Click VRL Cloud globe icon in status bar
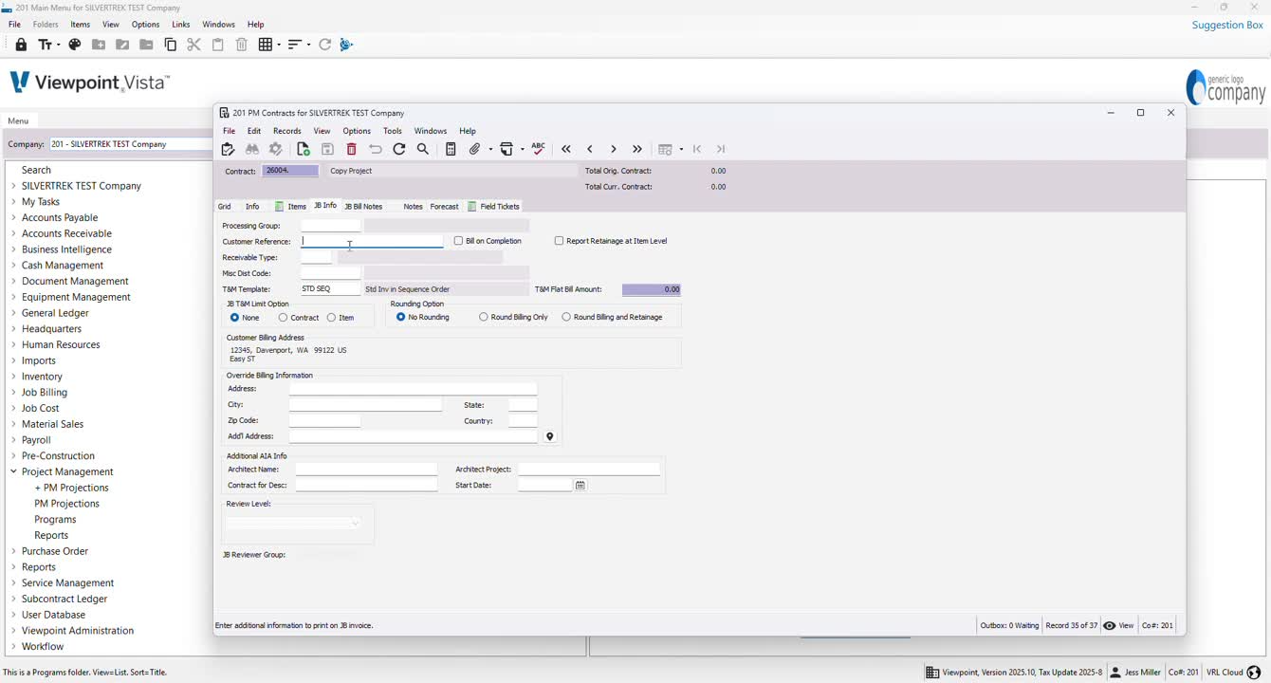Image resolution: width=1271 pixels, height=683 pixels. click(1254, 673)
